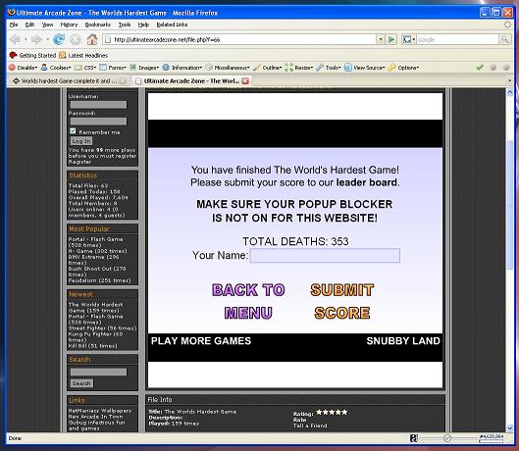Click the five-star rating
Viewport: 519px width, 451px height.
pos(332,412)
